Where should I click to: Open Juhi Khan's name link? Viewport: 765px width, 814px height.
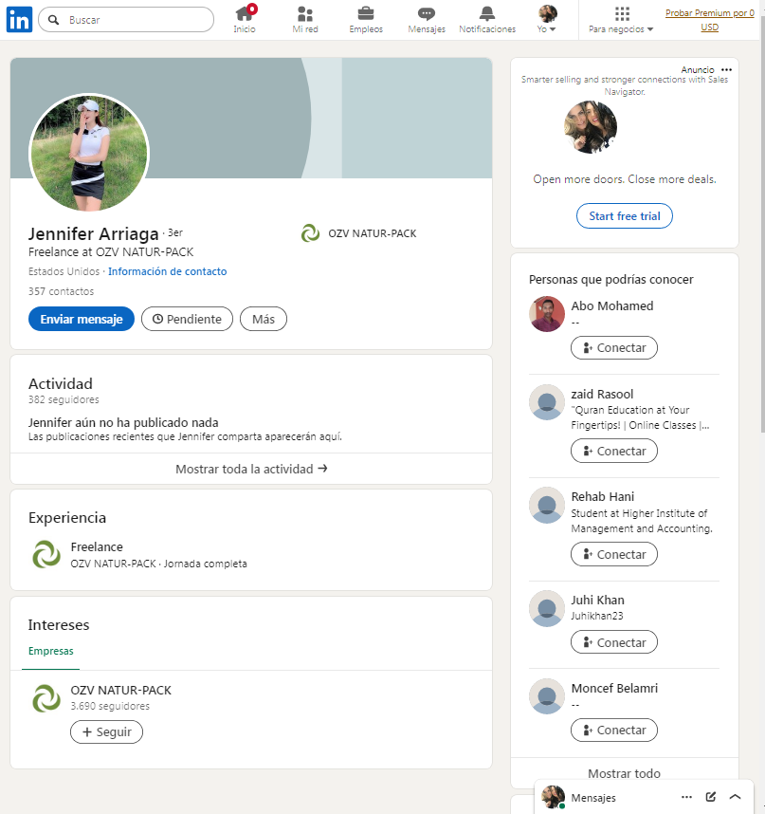[597, 601]
